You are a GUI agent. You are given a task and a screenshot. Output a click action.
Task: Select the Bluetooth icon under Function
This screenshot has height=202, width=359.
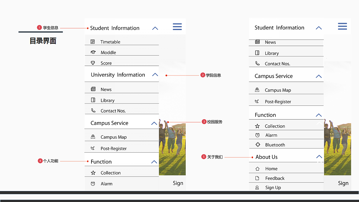point(257,145)
